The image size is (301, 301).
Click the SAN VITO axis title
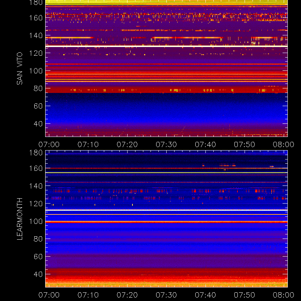(x=20, y=68)
